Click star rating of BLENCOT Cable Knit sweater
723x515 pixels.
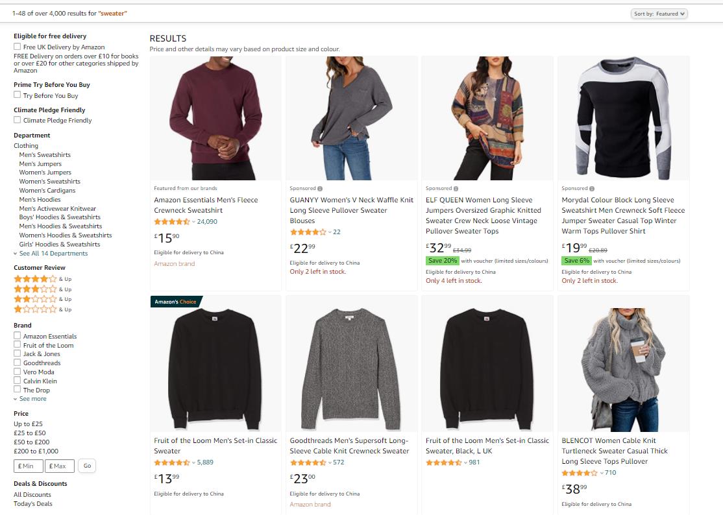coord(580,473)
